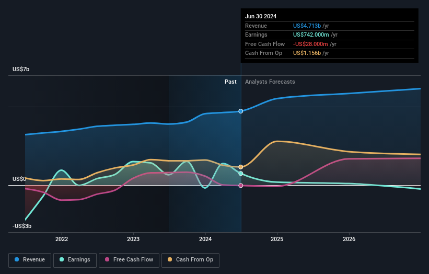Click the Past section label

[x=230, y=82]
